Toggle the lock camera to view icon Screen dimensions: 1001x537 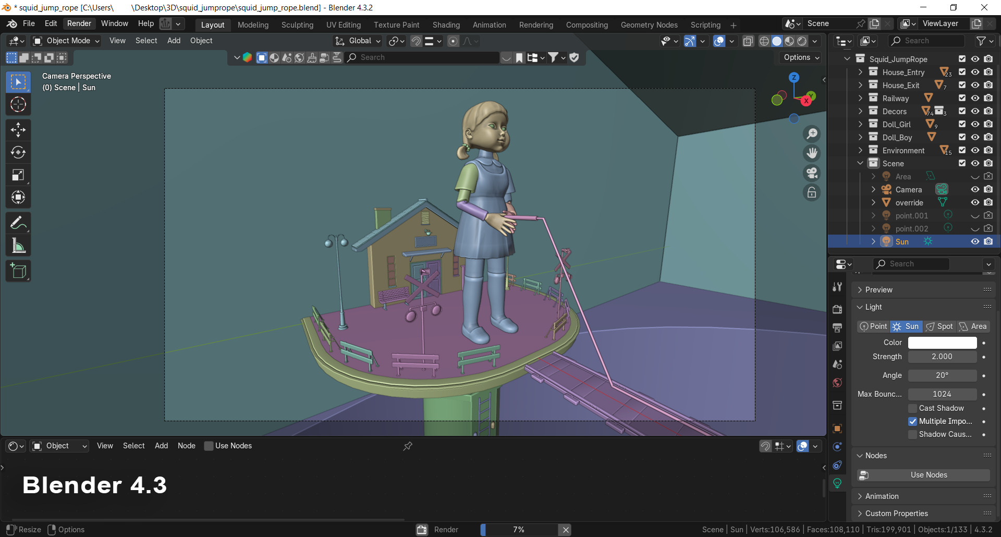[812, 193]
